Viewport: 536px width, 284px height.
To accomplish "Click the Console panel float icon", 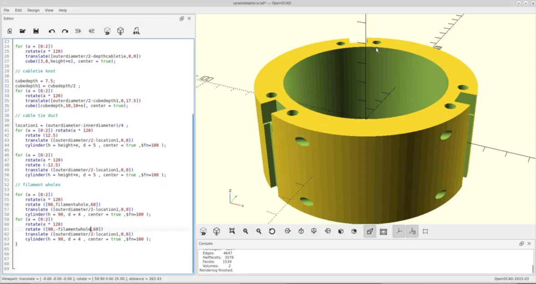I will 521,243.
